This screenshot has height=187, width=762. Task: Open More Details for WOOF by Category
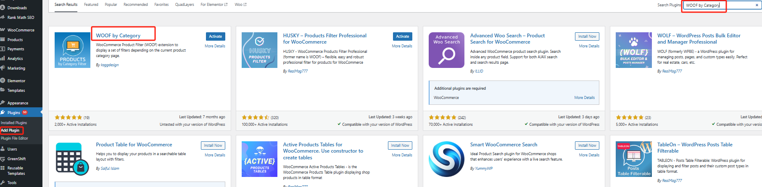(215, 46)
